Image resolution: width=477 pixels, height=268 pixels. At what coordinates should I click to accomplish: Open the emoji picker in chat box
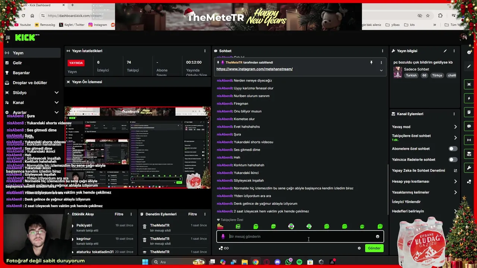point(378,236)
